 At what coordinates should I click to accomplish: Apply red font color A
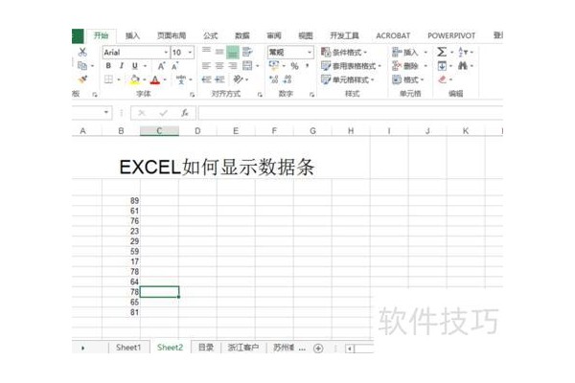(x=155, y=79)
